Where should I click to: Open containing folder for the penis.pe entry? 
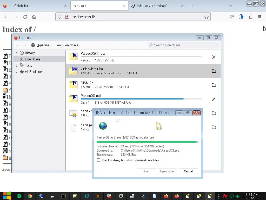coord(214,127)
